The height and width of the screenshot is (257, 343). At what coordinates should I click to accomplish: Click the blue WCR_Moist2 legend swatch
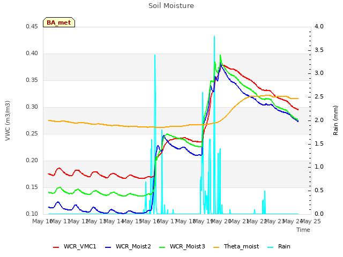pos(108,247)
